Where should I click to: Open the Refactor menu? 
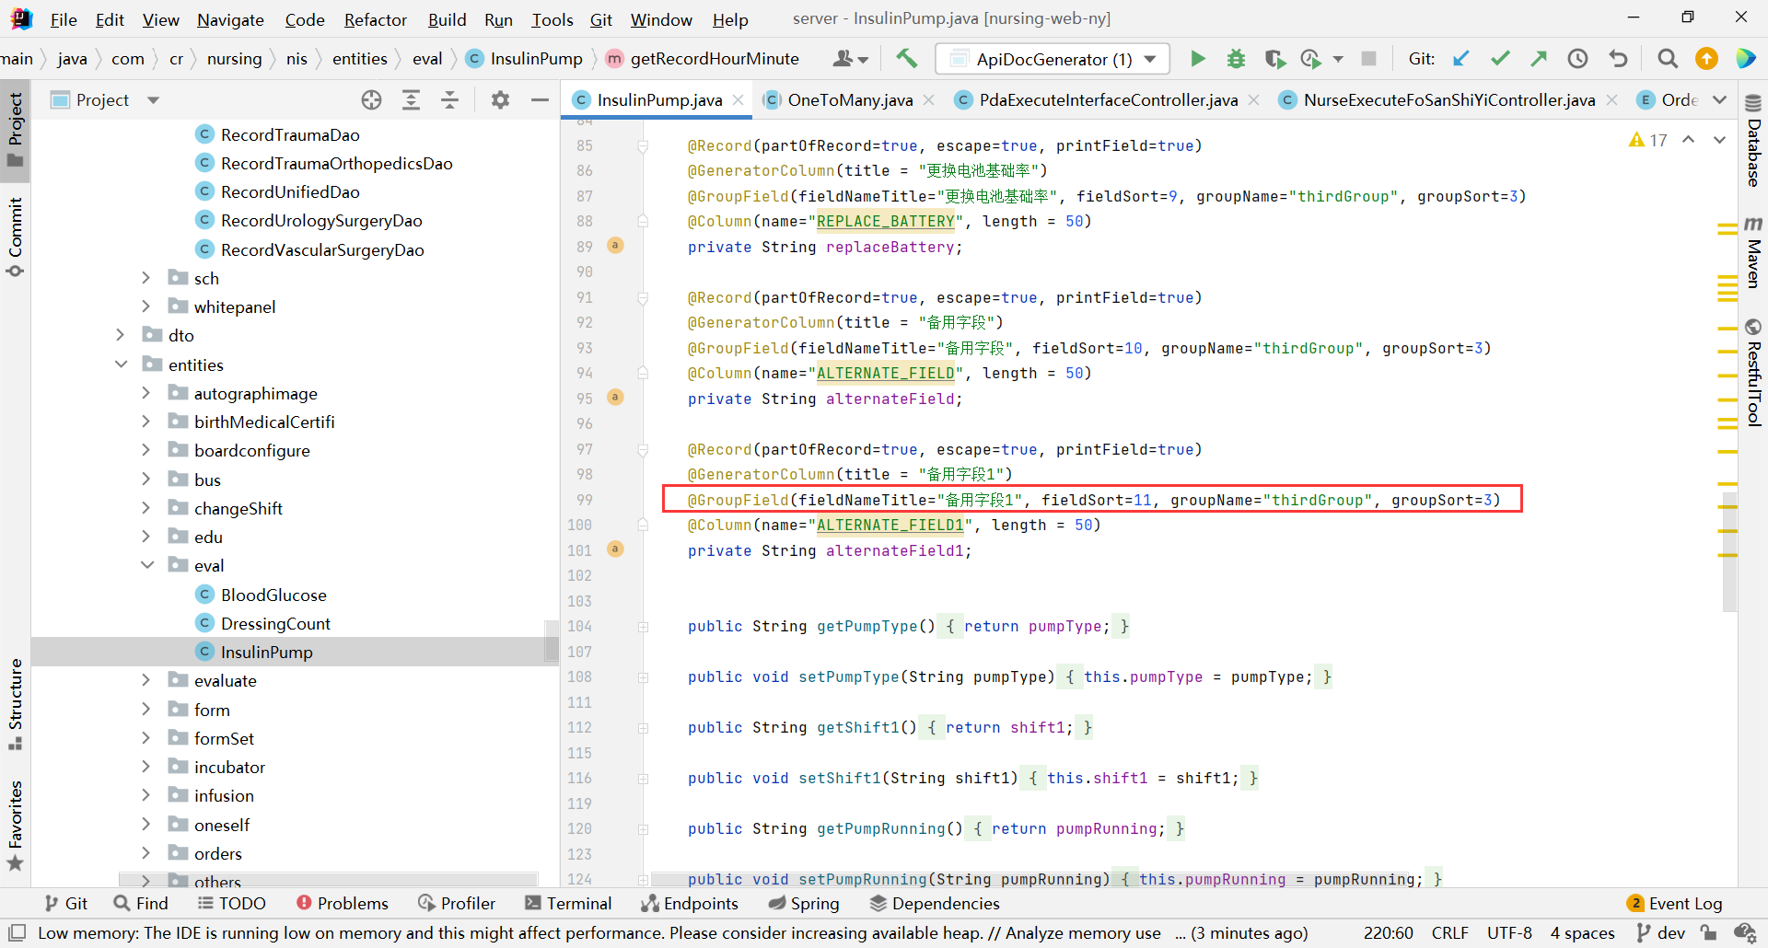click(x=375, y=19)
